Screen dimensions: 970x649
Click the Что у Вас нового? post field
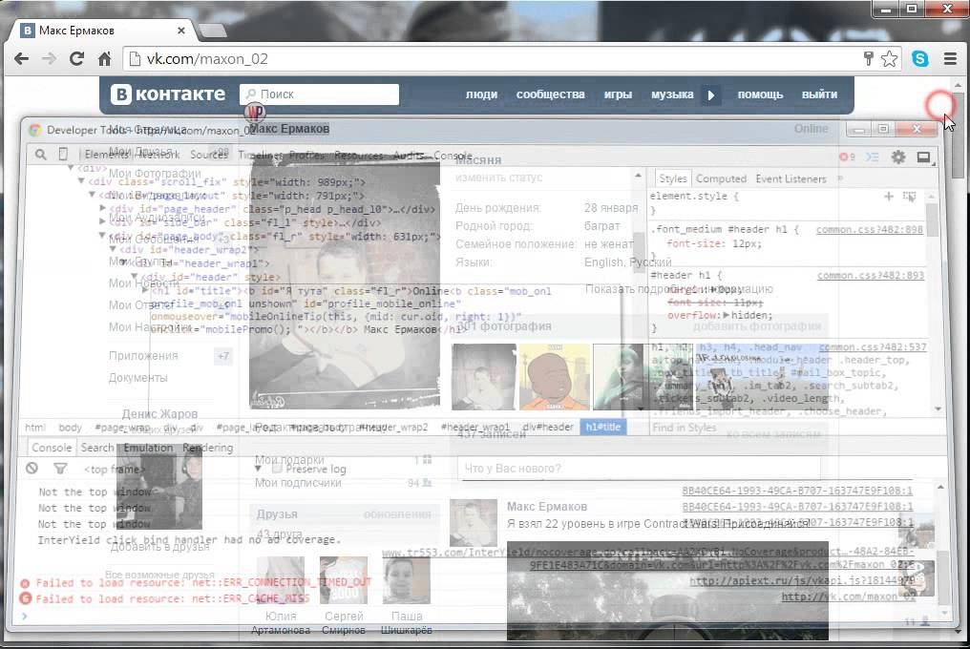coord(639,469)
